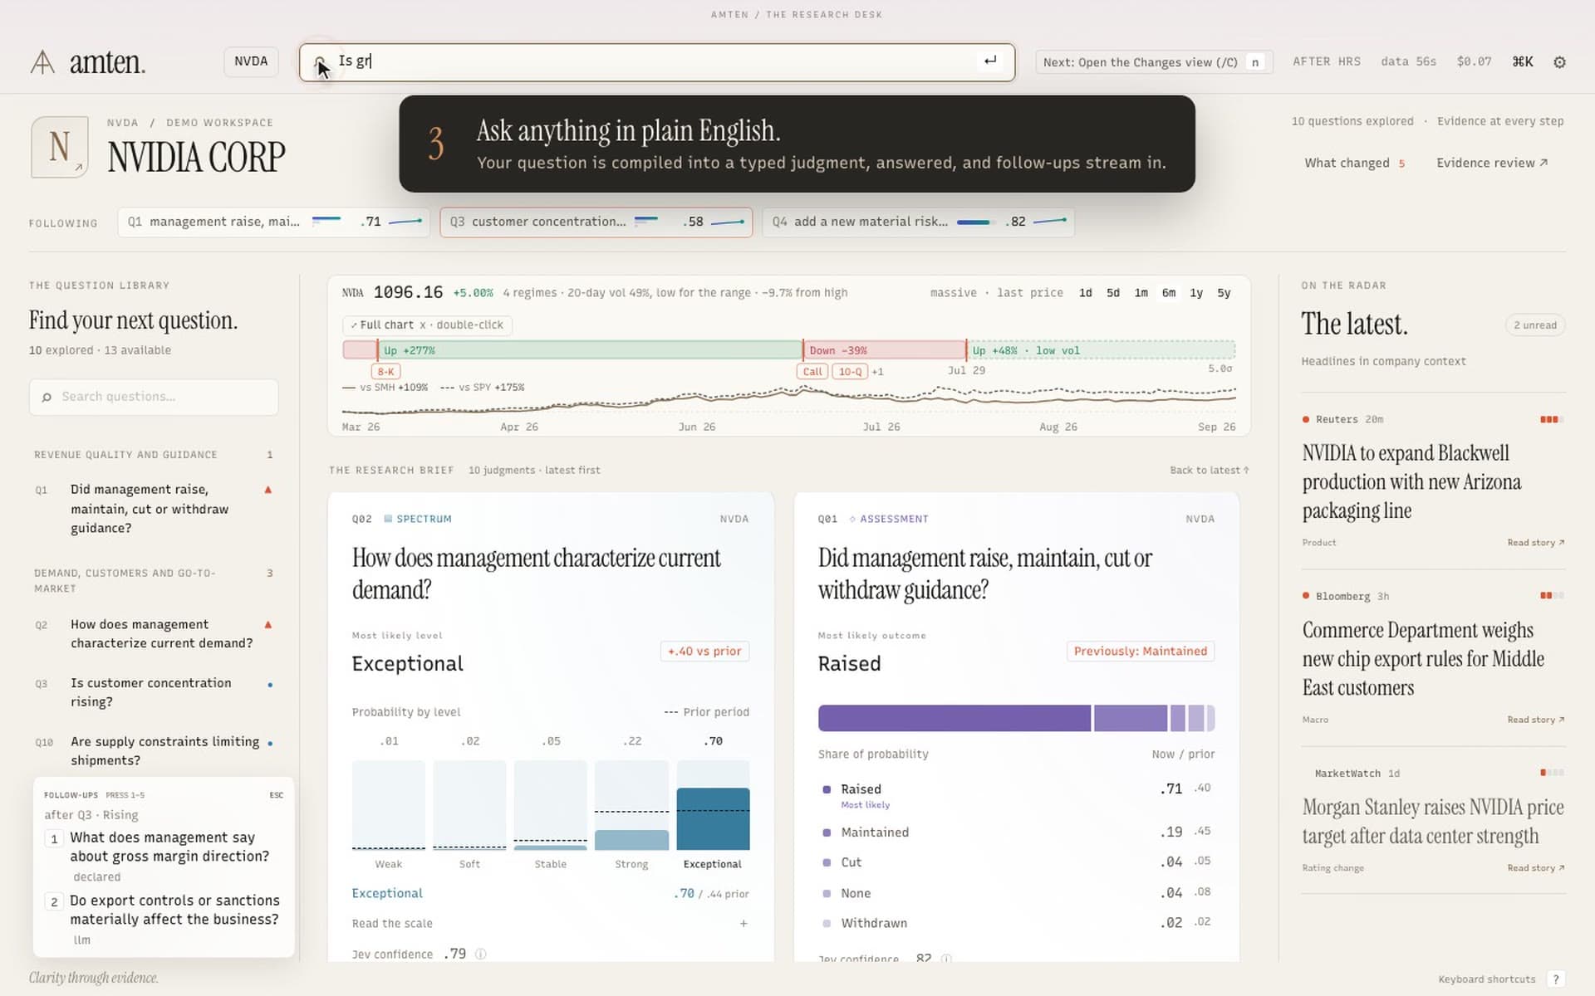Click the 2 unread badge
The width and height of the screenshot is (1595, 996).
1534,325
